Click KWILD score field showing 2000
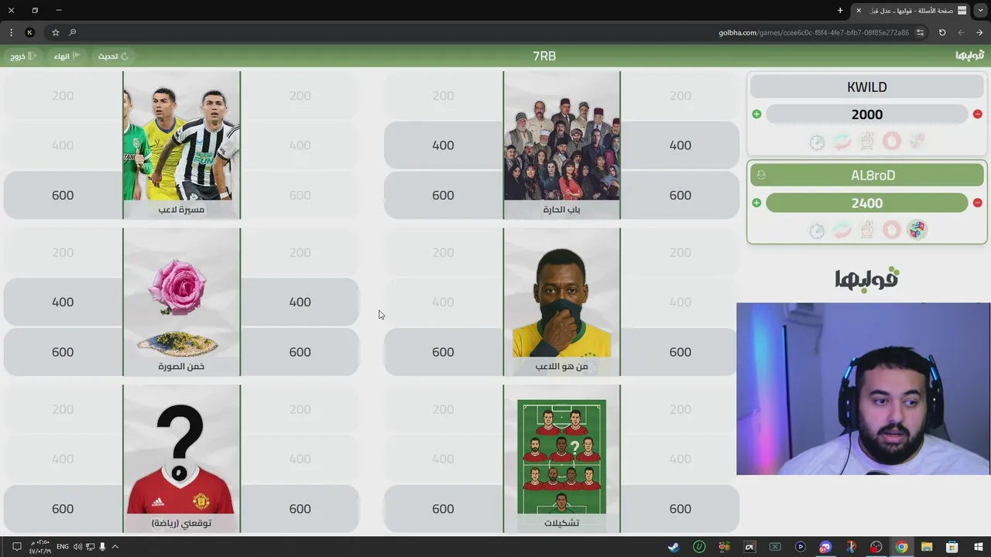Screen dimensions: 991x557 coord(867,114)
